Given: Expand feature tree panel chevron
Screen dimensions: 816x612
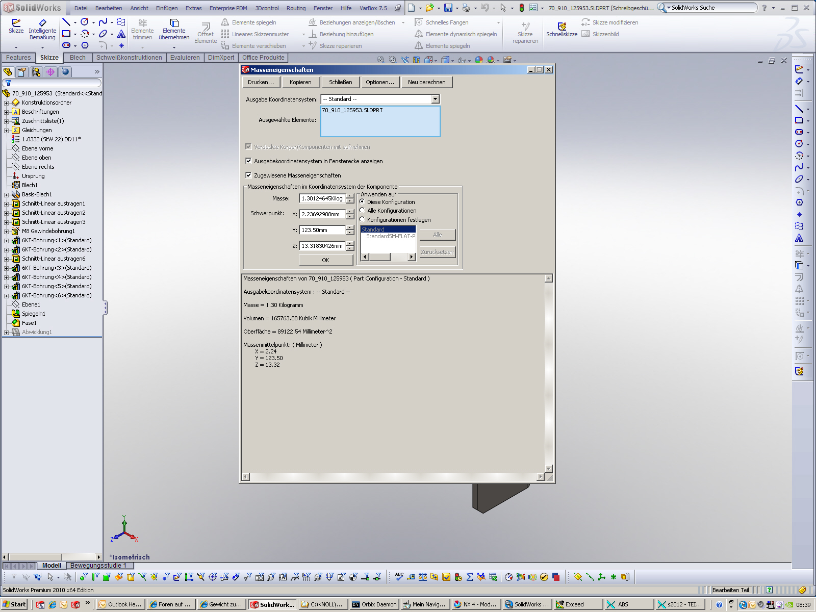Looking at the screenshot, I should [97, 72].
